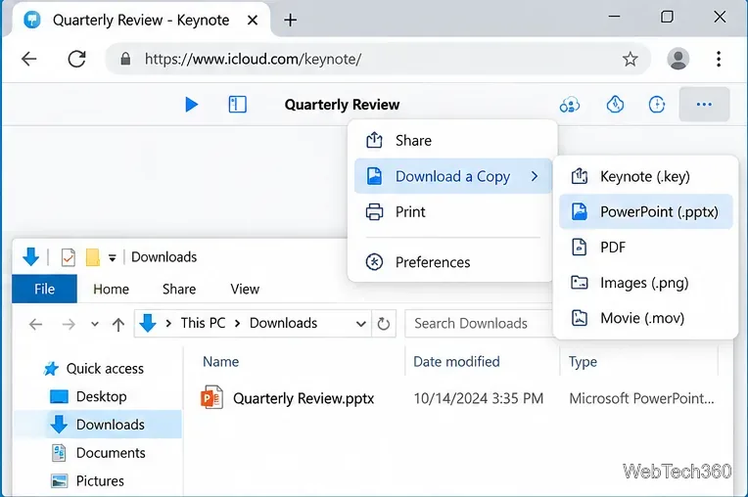
Task: Click the Microsoft PowerPoint type cell
Action: (x=641, y=398)
